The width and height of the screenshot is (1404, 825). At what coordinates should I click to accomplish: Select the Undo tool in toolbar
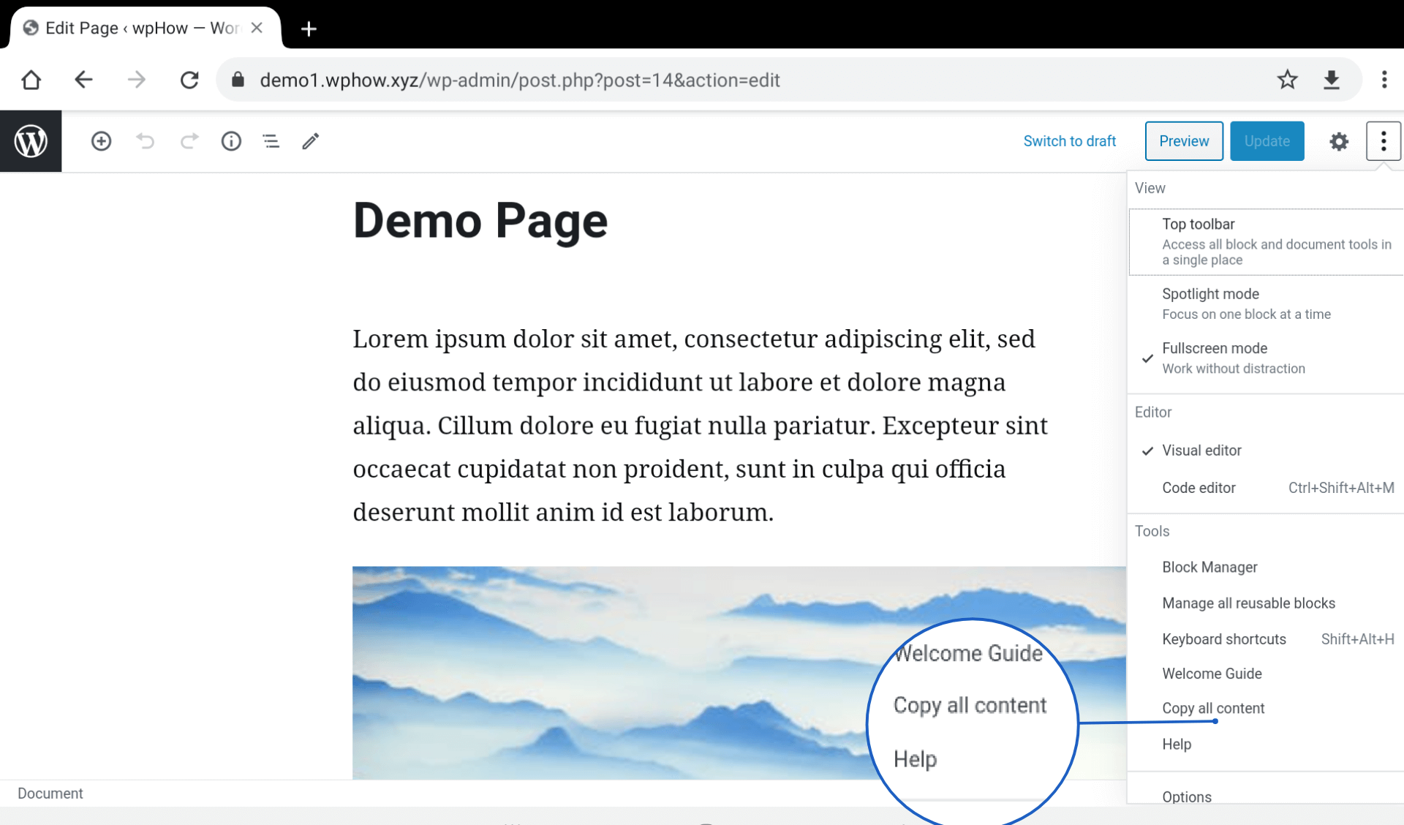146,141
